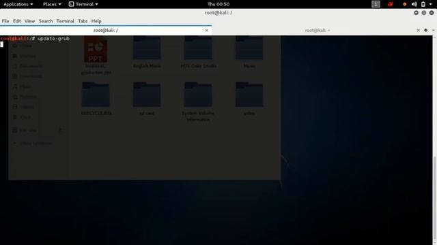Open the View menu
Screen dimensions: 437x245
29,21
